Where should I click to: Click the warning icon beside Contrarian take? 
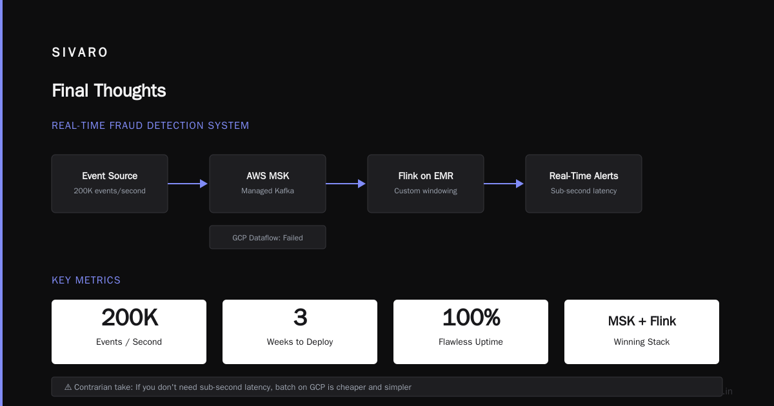(x=68, y=387)
